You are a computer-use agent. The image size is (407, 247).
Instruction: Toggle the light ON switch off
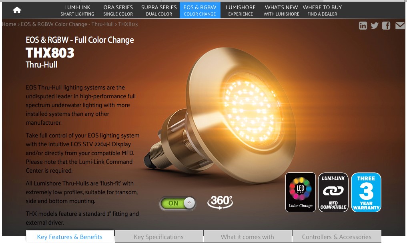tap(178, 203)
